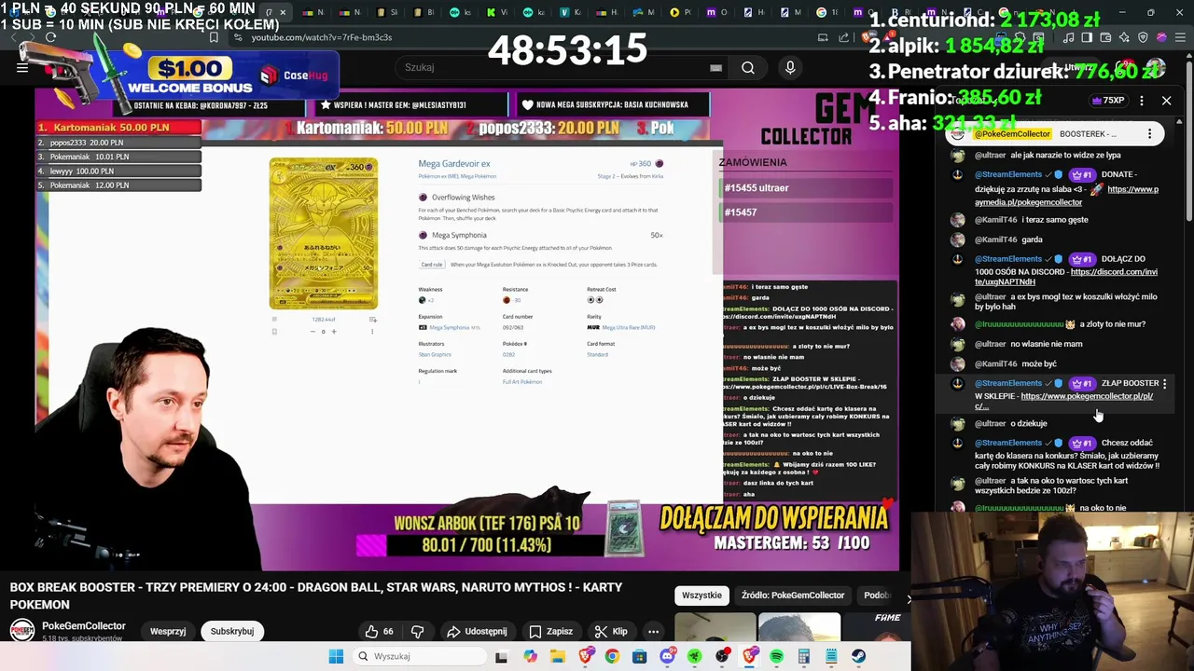The width and height of the screenshot is (1194, 671).
Task: Save the video with the Zapisz button
Action: click(x=550, y=631)
